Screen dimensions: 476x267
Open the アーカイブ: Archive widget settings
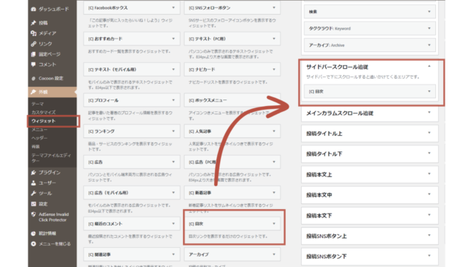point(370,45)
